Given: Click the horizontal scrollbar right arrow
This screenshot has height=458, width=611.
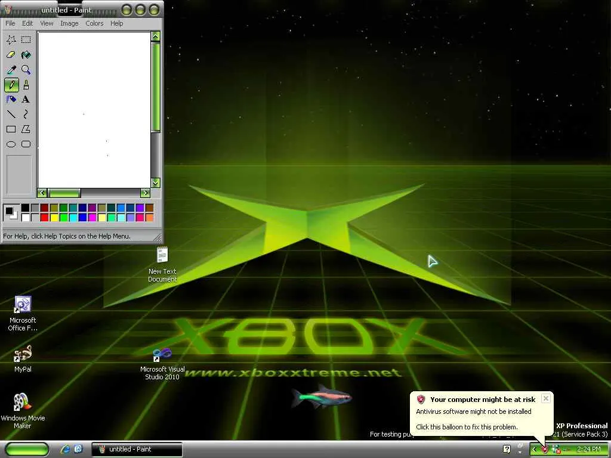Looking at the screenshot, I should [x=146, y=193].
